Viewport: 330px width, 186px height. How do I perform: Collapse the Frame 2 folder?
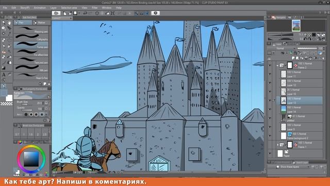277,66
